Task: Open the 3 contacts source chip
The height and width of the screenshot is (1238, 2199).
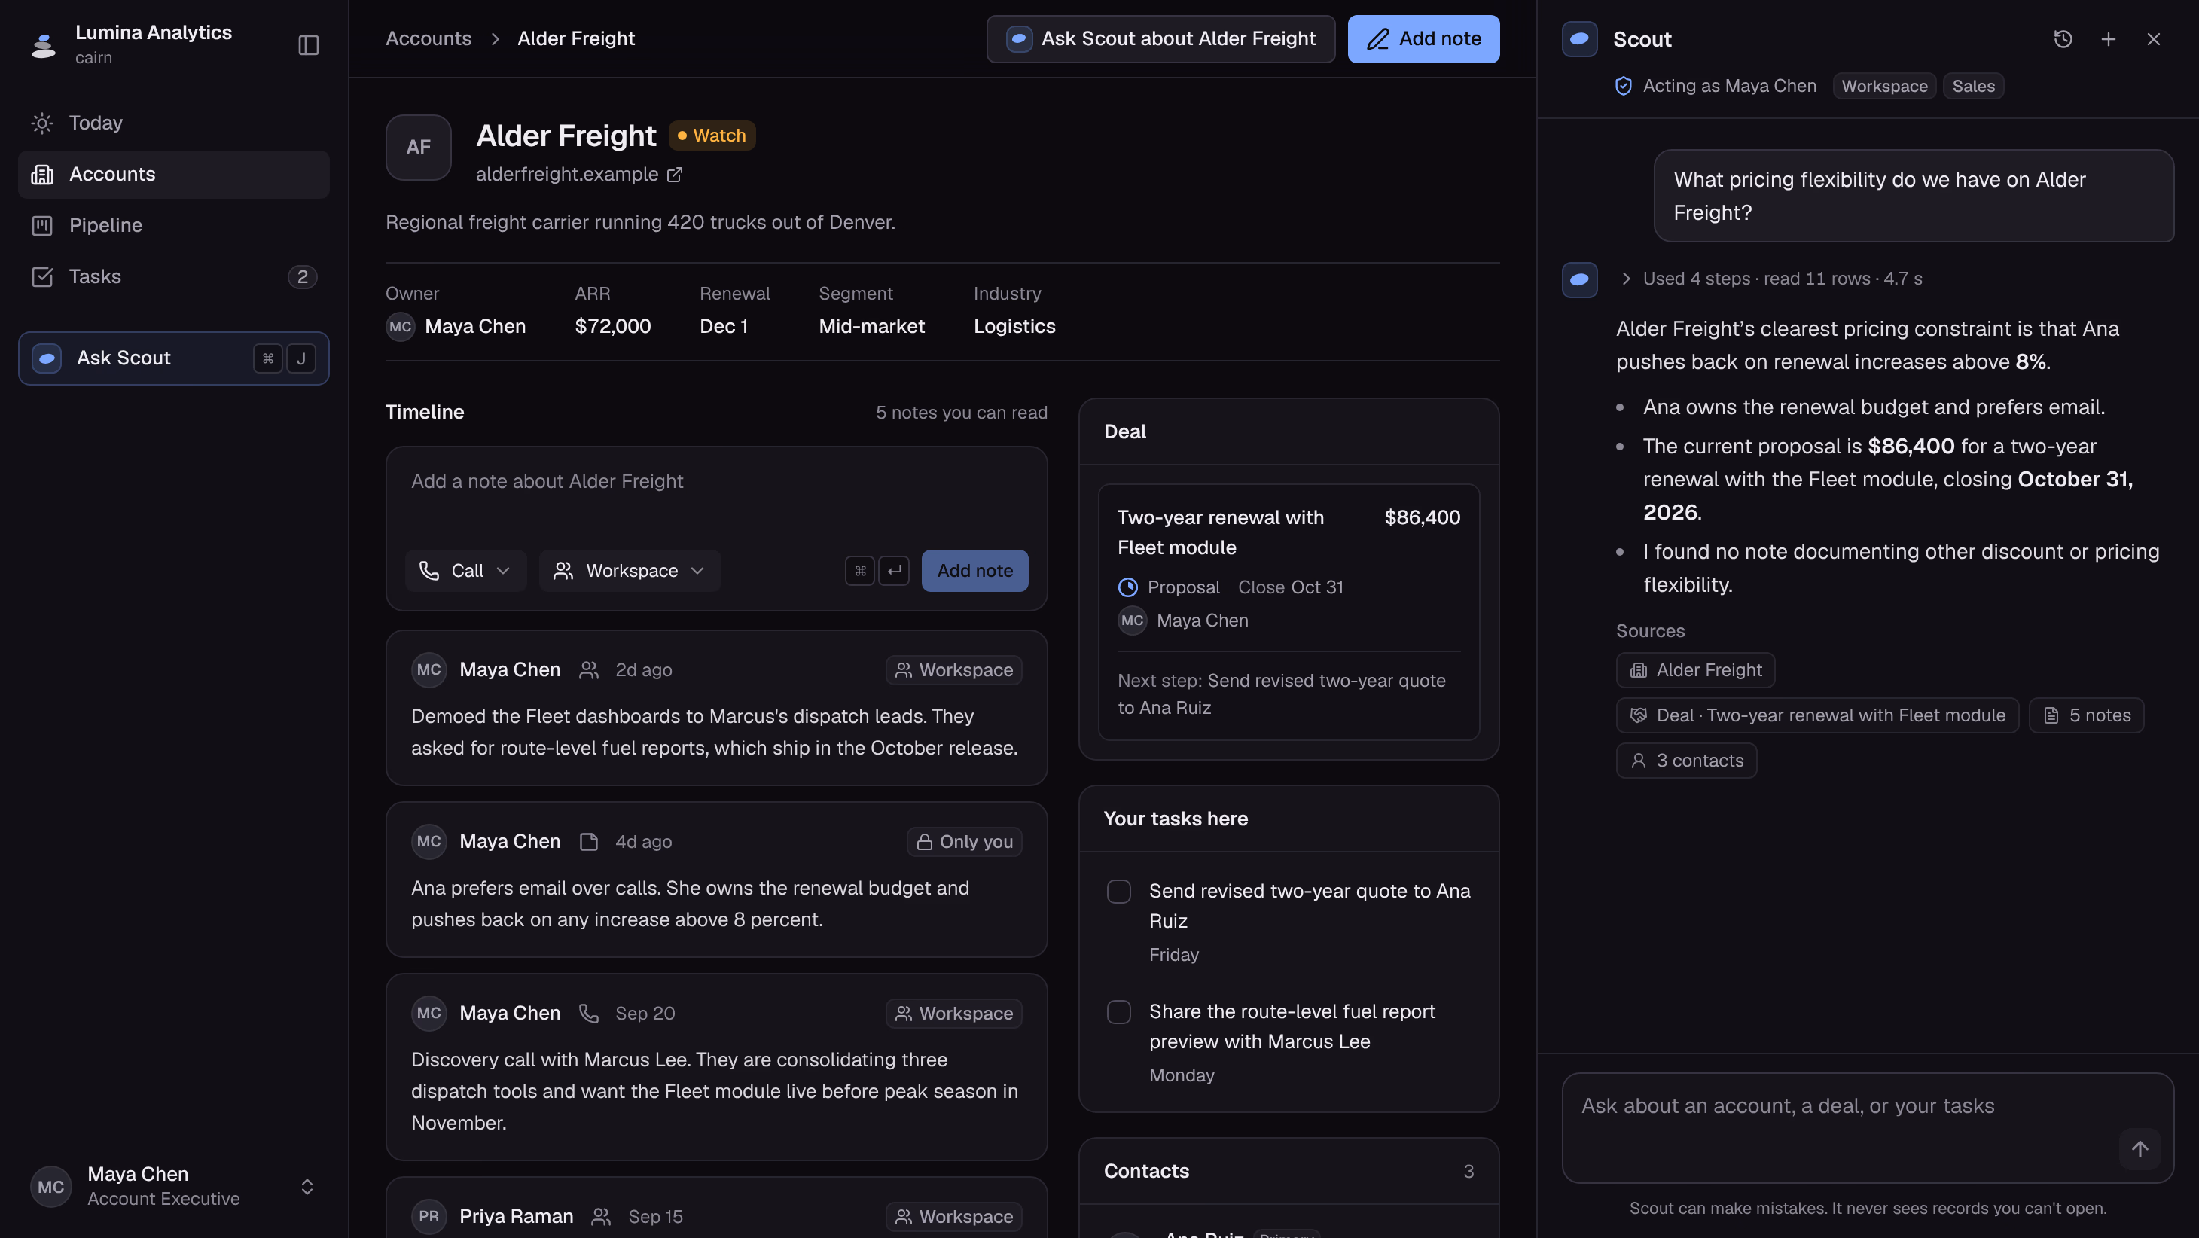Action: [x=1686, y=761]
